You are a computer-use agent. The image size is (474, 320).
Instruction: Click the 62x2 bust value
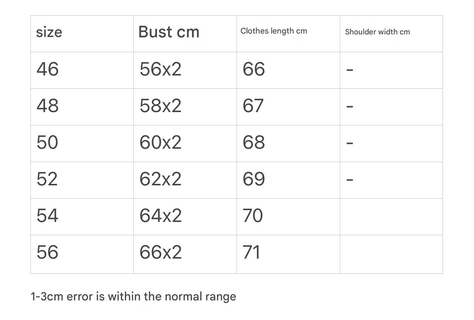coord(160,179)
